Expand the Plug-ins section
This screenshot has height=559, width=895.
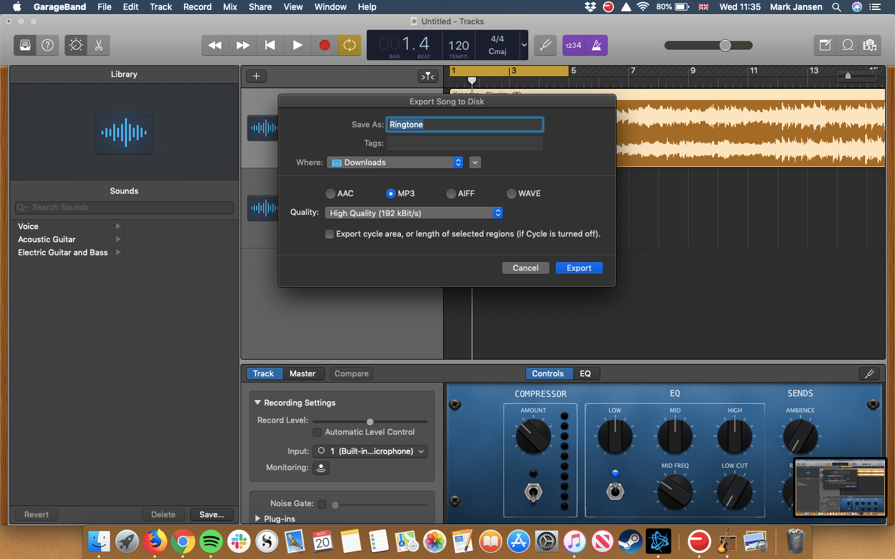(257, 519)
